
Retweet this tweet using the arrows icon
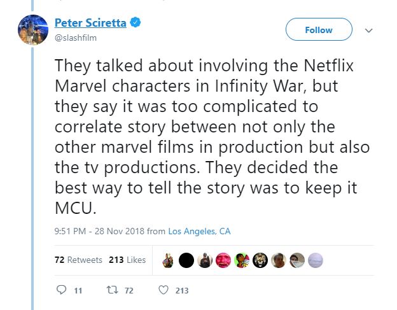111,290
